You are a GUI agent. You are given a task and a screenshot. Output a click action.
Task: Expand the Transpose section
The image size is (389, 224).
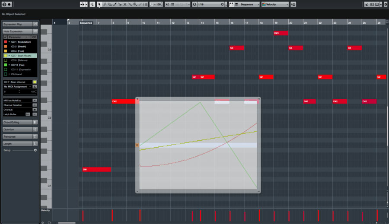(20, 136)
